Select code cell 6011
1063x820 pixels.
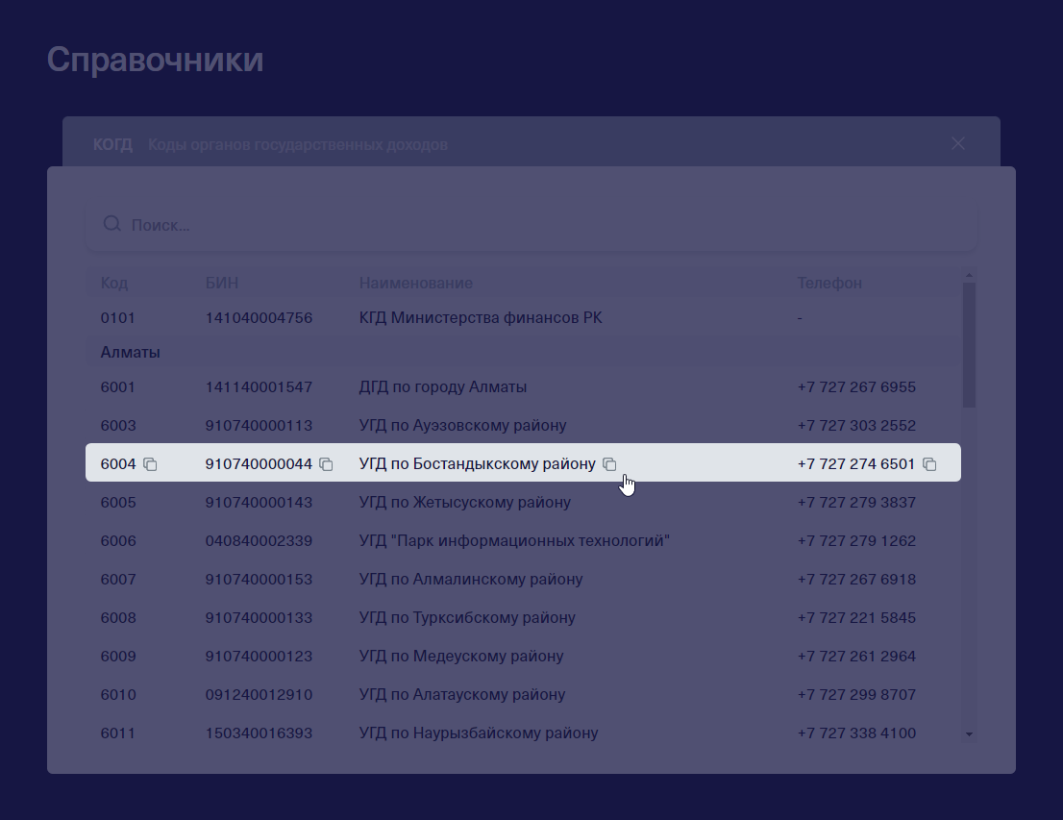click(118, 733)
